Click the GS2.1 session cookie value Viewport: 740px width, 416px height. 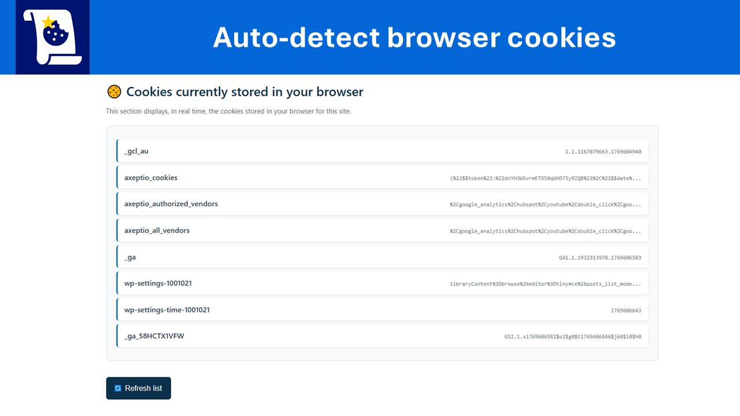point(572,337)
